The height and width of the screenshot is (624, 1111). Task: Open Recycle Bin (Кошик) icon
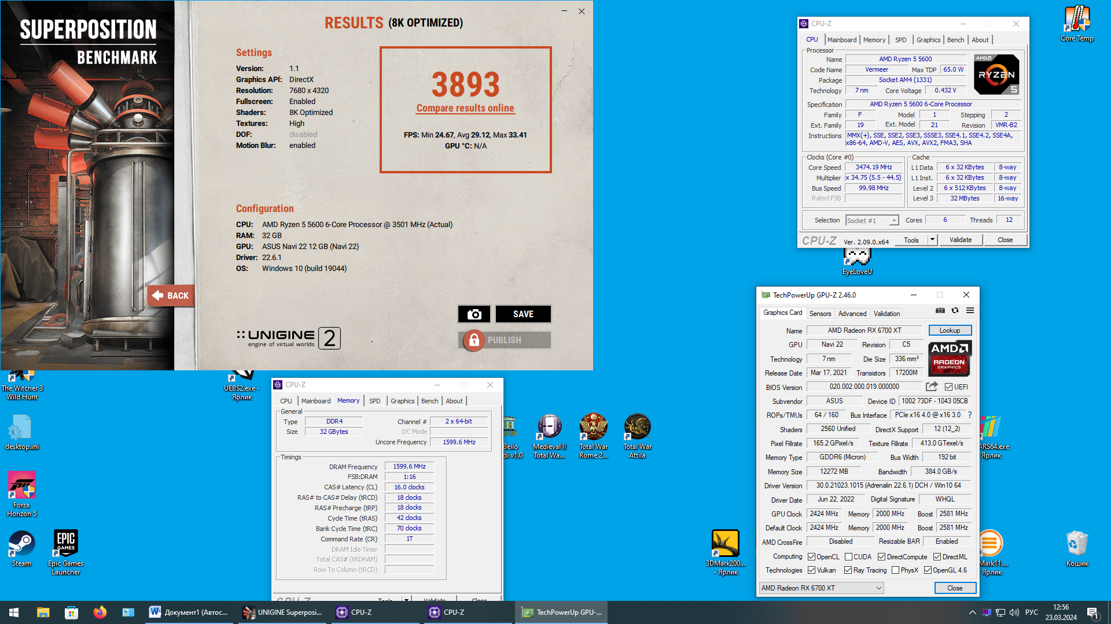[x=1077, y=549]
